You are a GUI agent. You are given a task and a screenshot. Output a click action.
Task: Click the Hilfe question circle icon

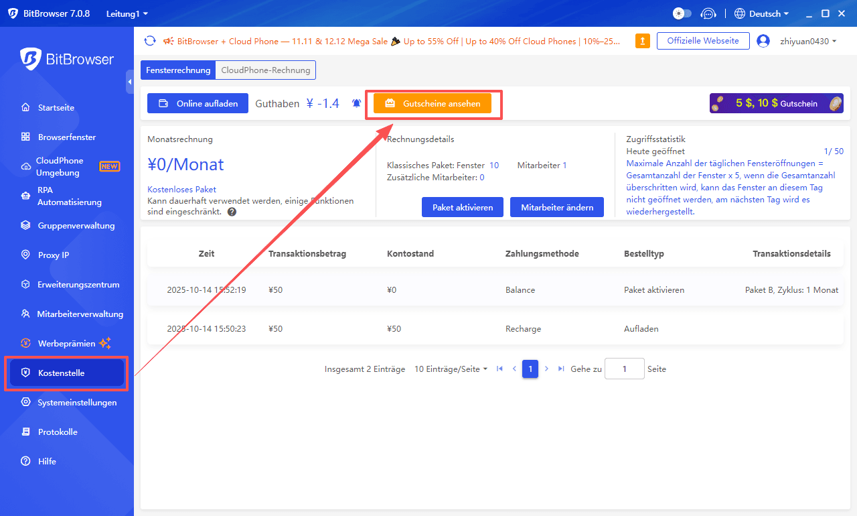click(x=25, y=461)
